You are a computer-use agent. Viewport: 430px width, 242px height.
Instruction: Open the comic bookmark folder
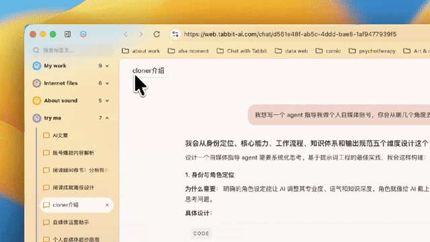[x=329, y=51]
